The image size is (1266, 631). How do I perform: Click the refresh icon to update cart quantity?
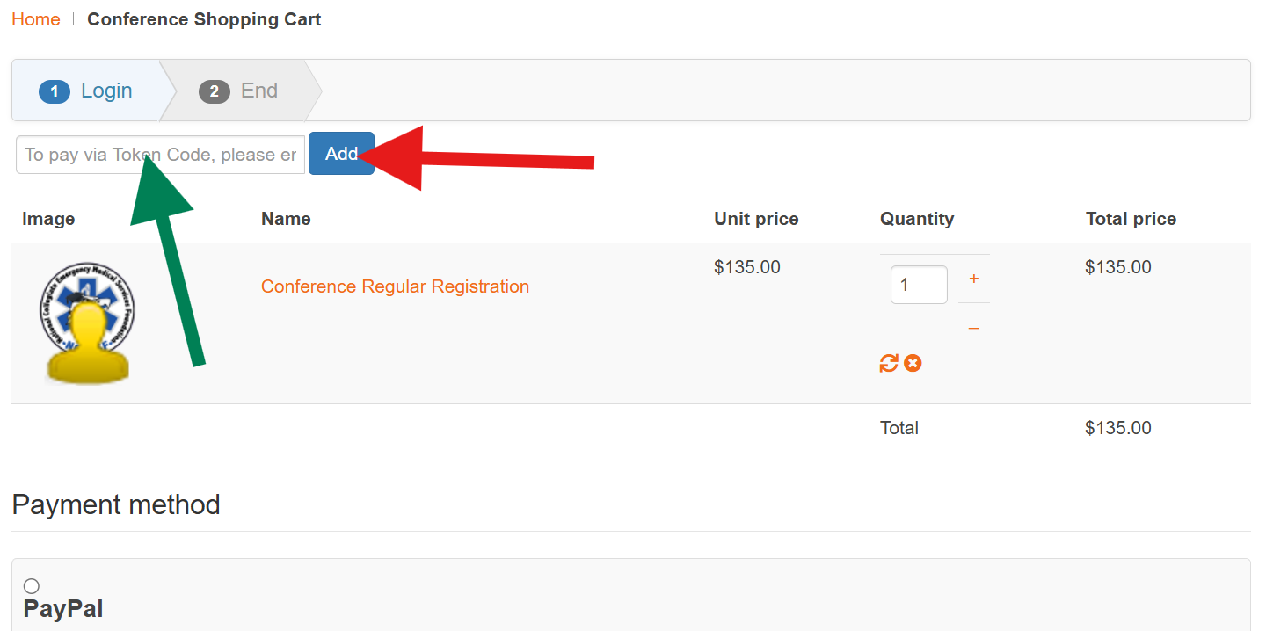tap(888, 363)
